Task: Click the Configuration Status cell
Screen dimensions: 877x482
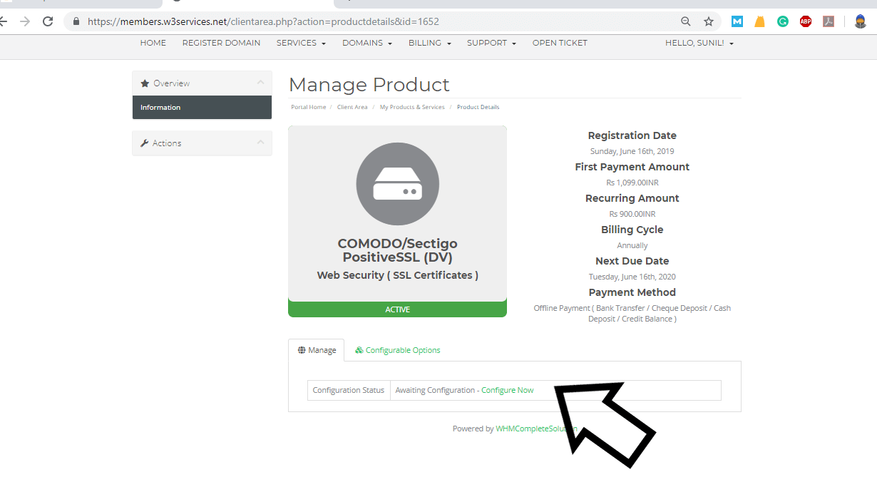Action: pyautogui.click(x=349, y=390)
